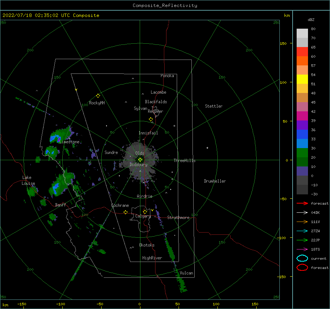Click the yellow diamond marker above RockyMH
This screenshot has width=330, height=309.
pyautogui.click(x=98, y=96)
